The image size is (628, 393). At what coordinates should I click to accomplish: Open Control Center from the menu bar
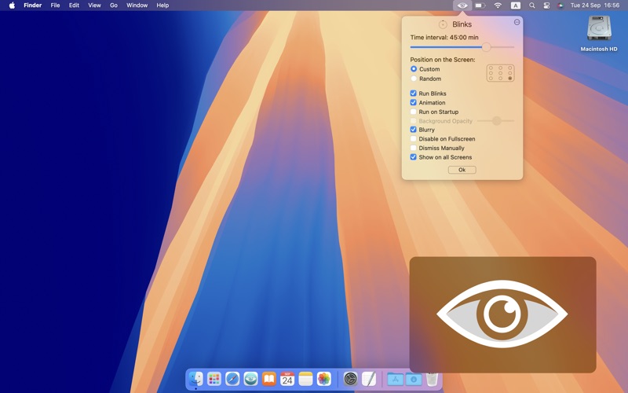point(546,6)
